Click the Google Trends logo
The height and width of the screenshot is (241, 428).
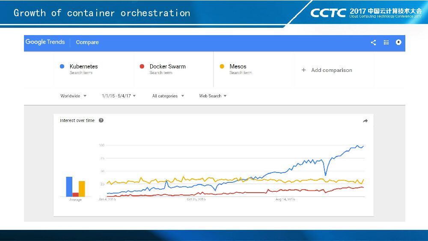45,42
